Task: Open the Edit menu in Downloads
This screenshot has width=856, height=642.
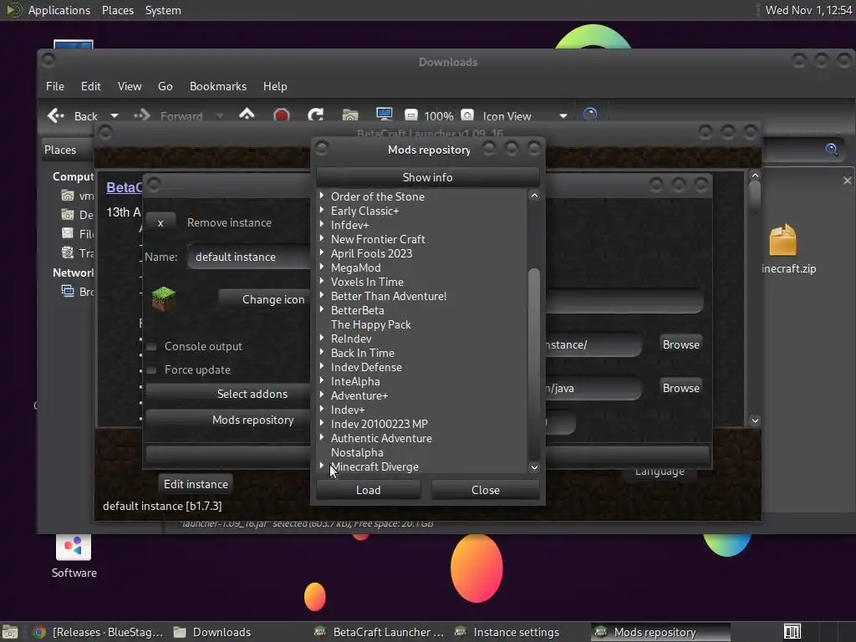Action: [90, 86]
